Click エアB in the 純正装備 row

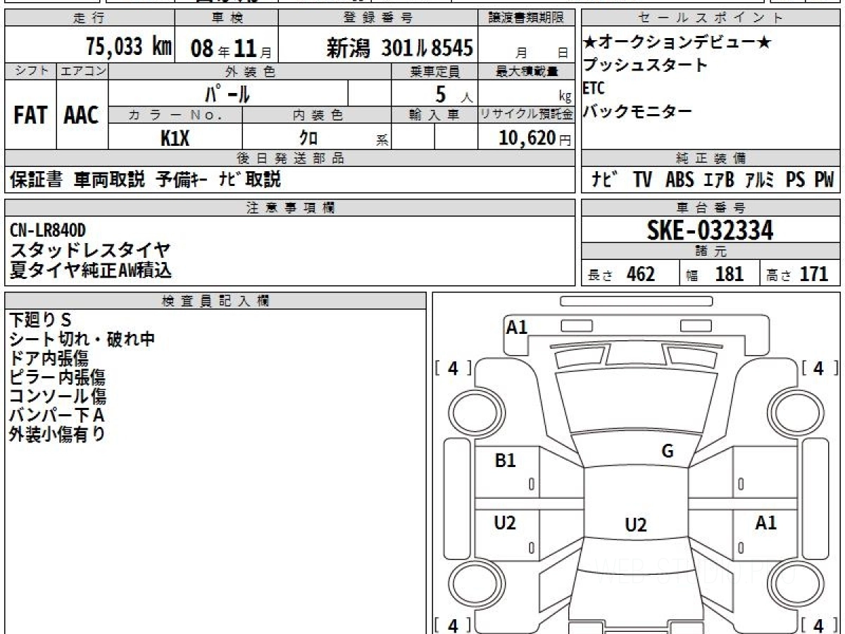coord(719,180)
